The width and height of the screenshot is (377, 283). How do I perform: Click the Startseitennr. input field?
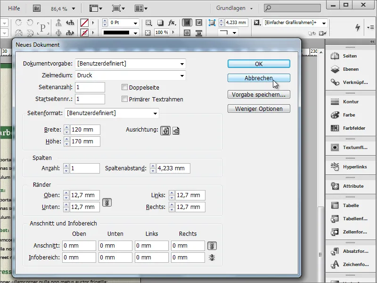[90, 99]
